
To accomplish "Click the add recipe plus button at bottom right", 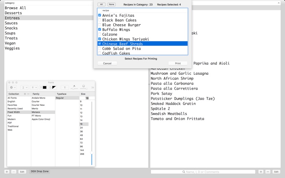I will click(x=261, y=172).
